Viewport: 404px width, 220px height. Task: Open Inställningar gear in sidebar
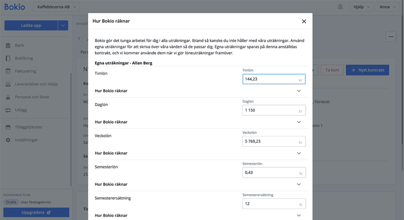8,140
